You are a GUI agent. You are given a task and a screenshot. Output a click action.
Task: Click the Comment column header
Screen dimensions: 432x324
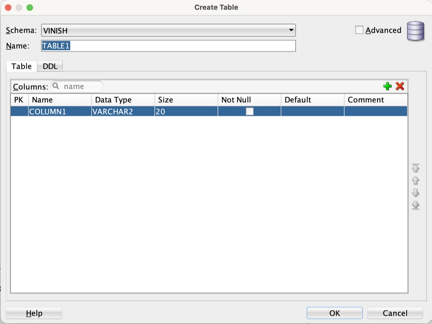(376, 100)
